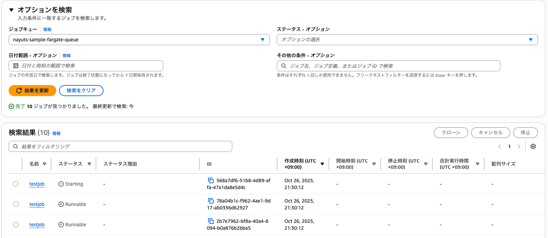Sort by 名前 column arrow
Image resolution: width=548 pixels, height=238 pixels.
[45, 164]
